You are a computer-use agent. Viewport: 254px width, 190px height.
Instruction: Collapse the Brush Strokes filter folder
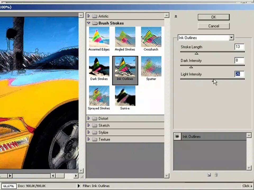[89, 23]
